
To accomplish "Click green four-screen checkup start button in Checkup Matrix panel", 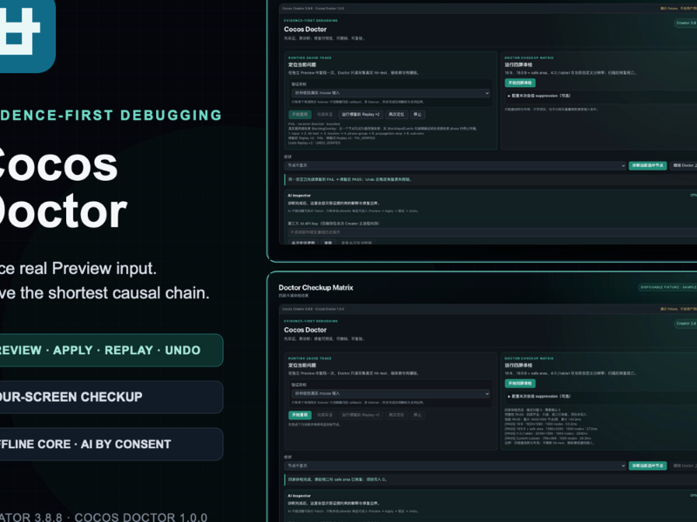I will 519,383.
